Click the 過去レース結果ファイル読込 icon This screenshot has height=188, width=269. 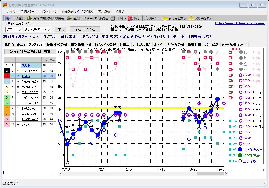[x=69, y=18]
